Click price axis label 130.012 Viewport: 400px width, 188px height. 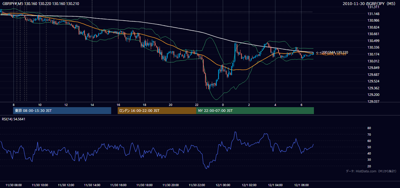[x=374, y=61]
